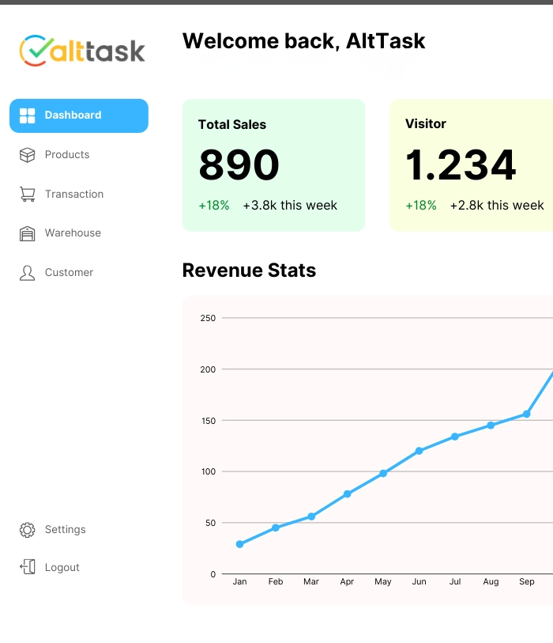Open the Settings gear icon

26,529
